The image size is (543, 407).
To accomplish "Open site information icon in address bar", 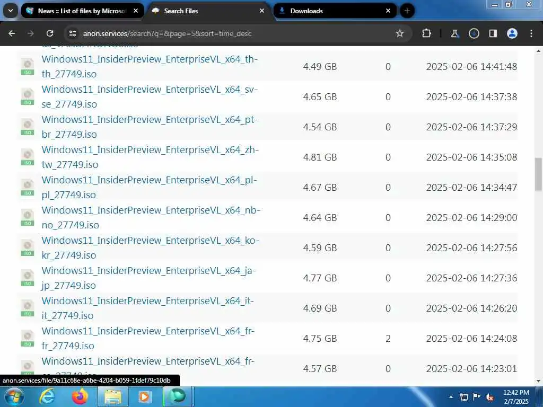I will coord(72,33).
